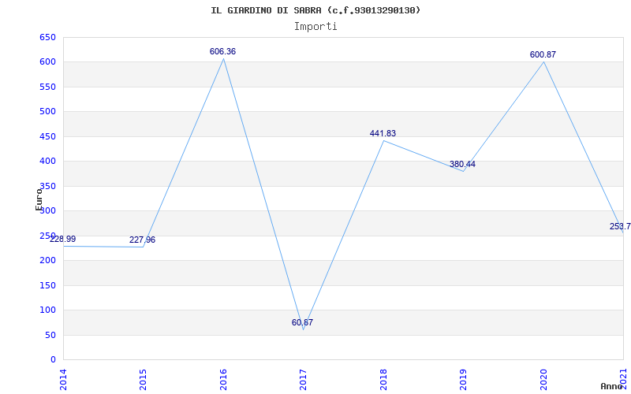Click the 100 y-axis tick label

point(47,310)
